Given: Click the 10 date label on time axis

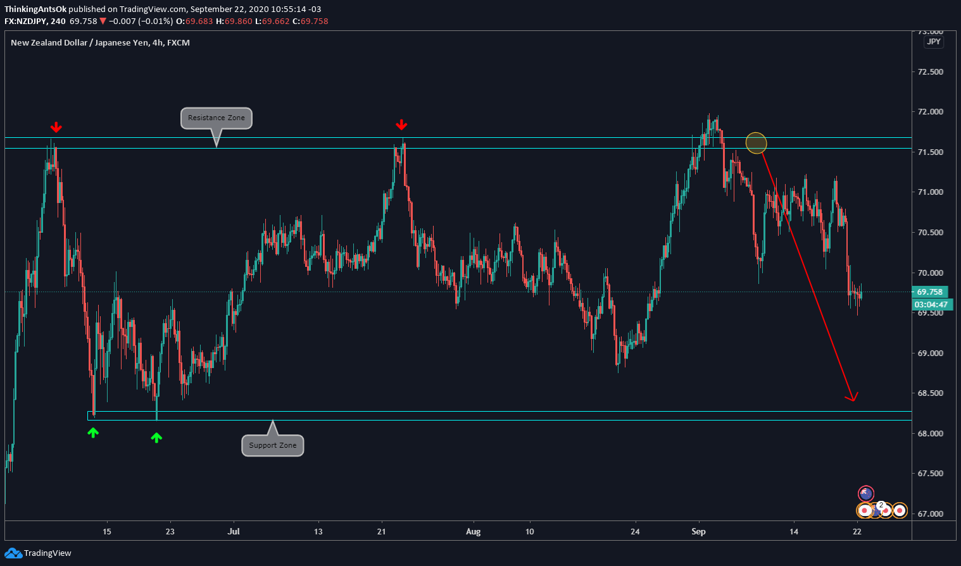Looking at the screenshot, I should 529,532.
